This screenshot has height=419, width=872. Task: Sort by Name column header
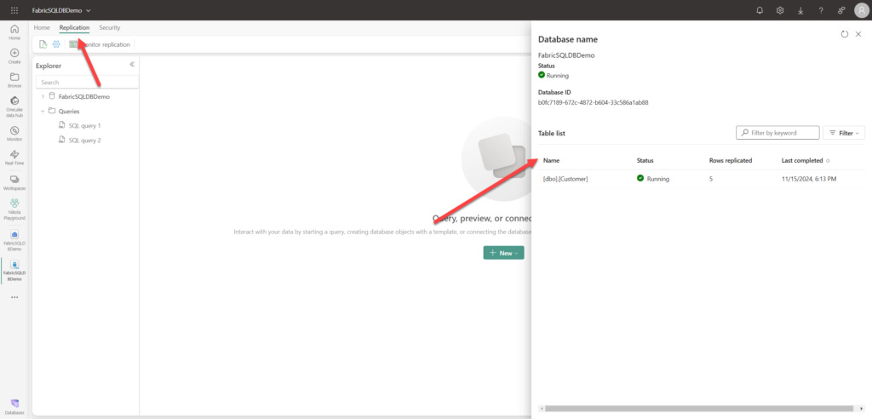tap(551, 160)
